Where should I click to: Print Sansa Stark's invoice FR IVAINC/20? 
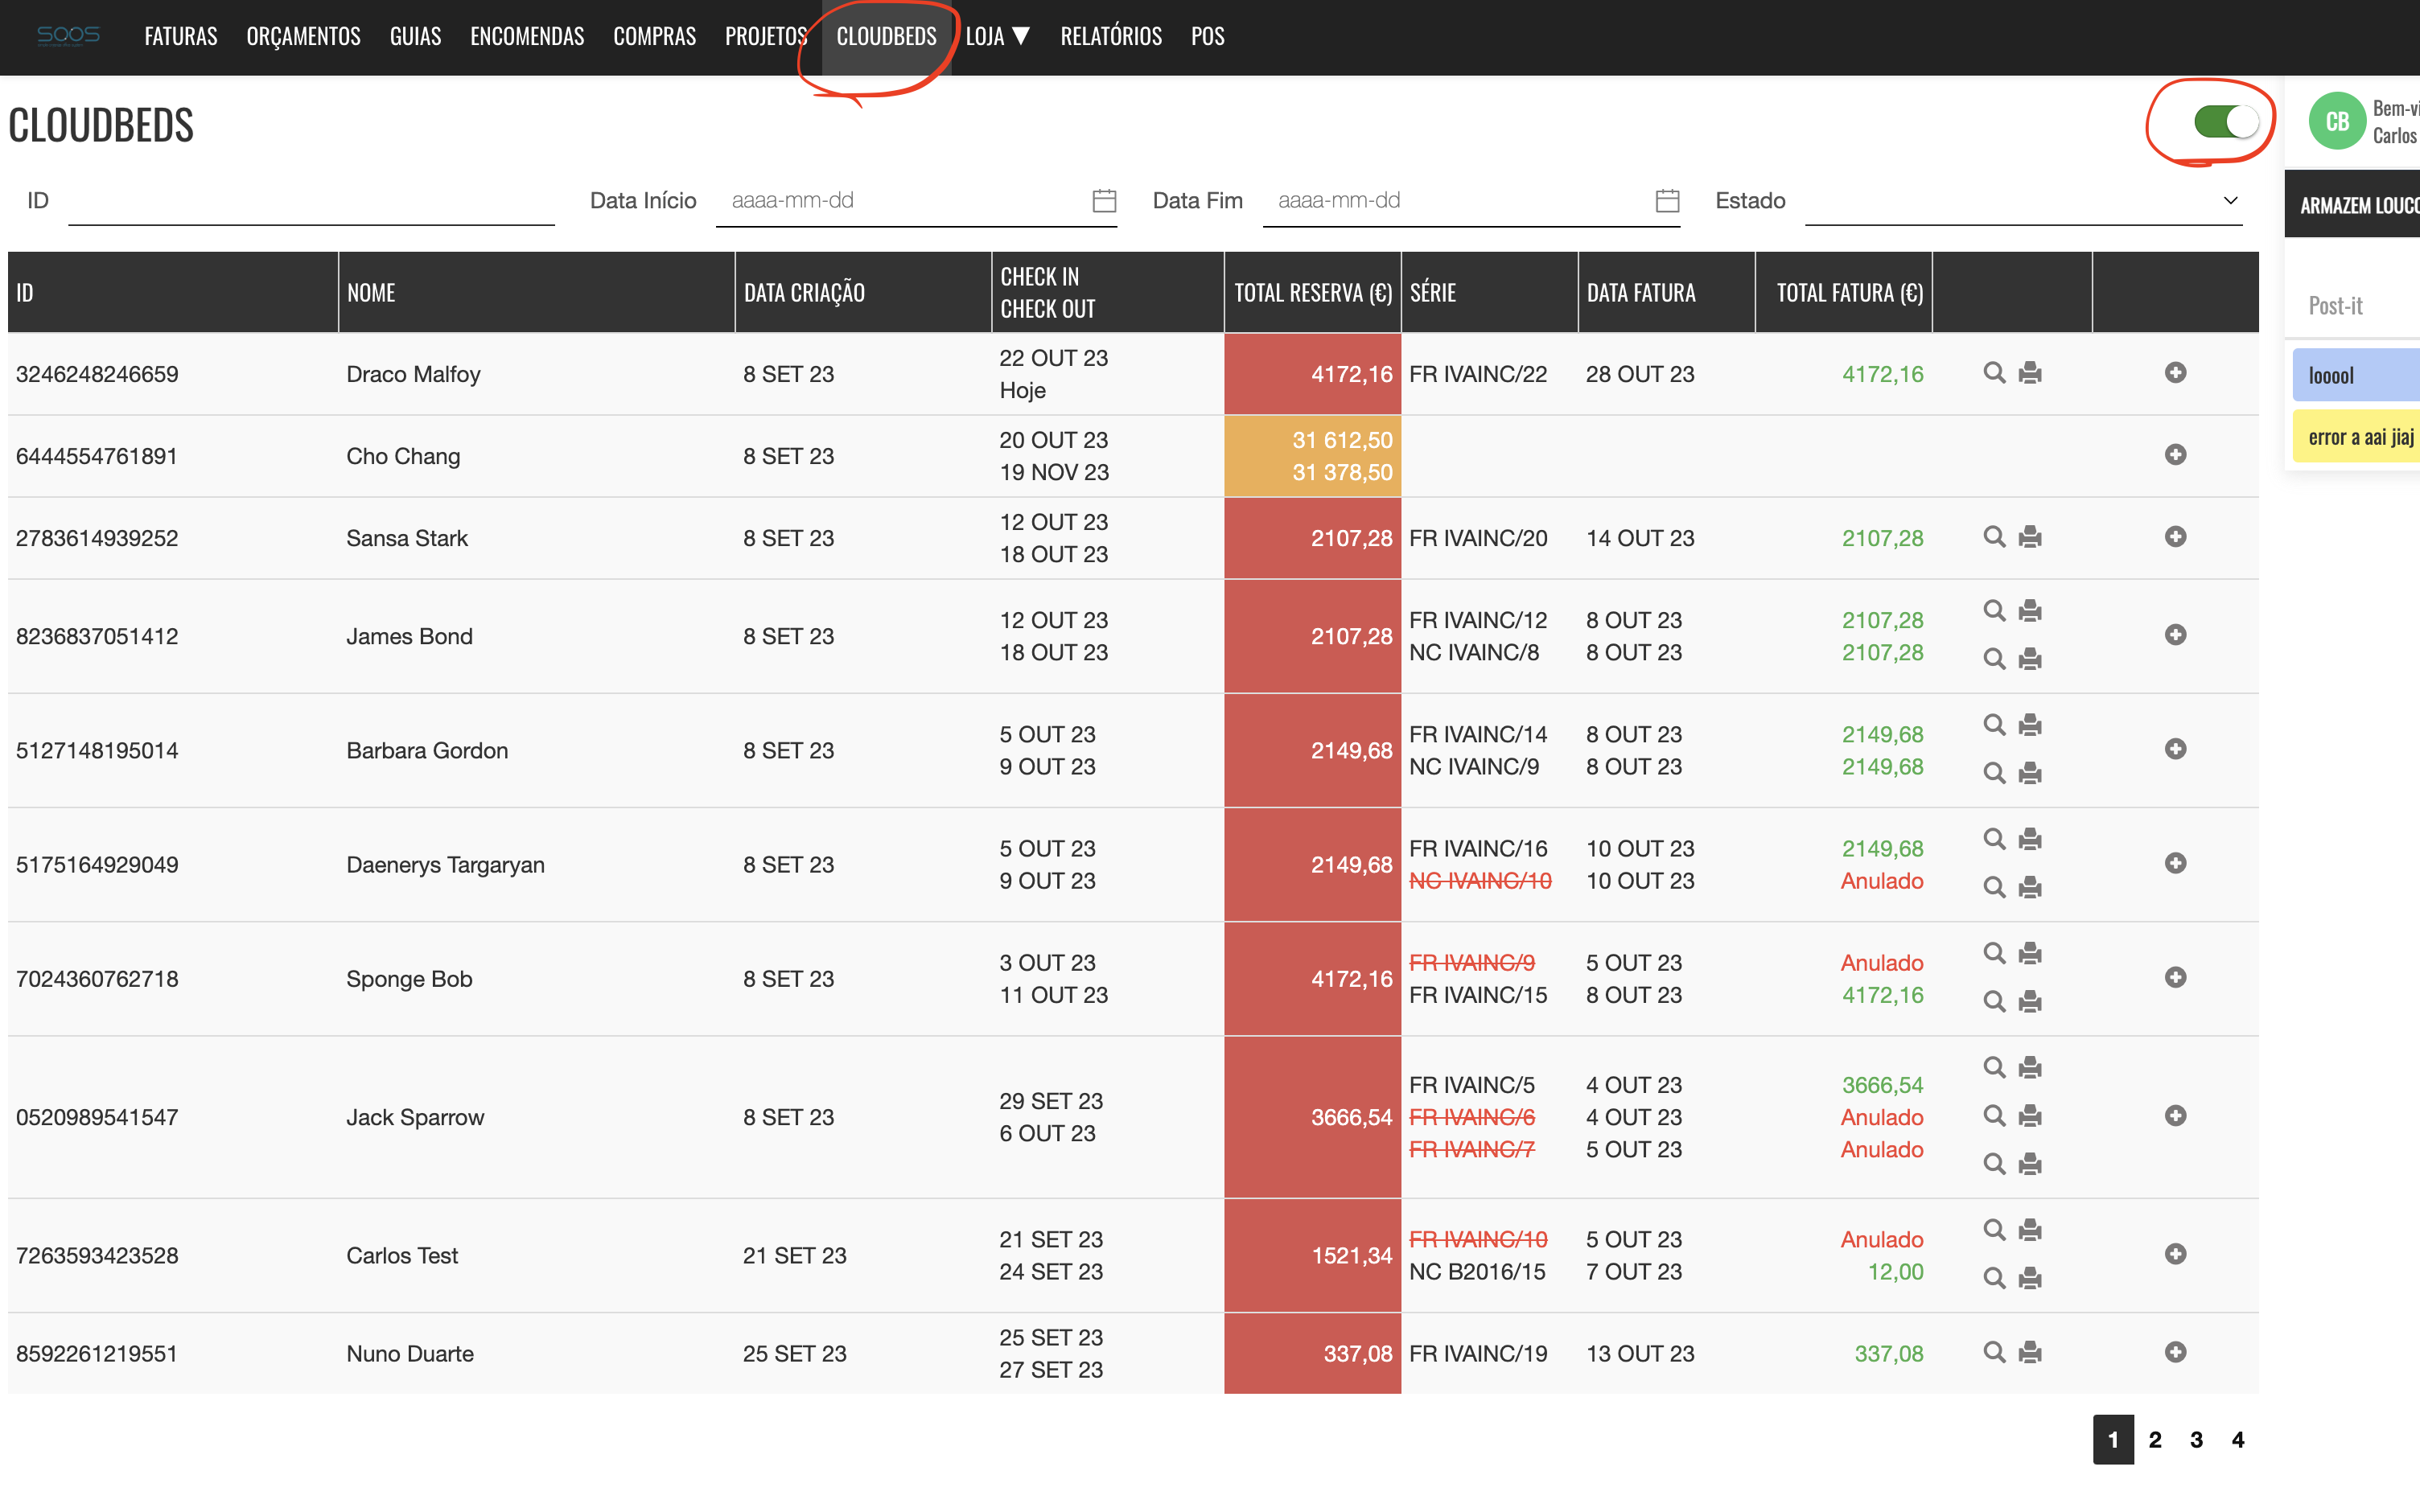pyautogui.click(x=2030, y=537)
